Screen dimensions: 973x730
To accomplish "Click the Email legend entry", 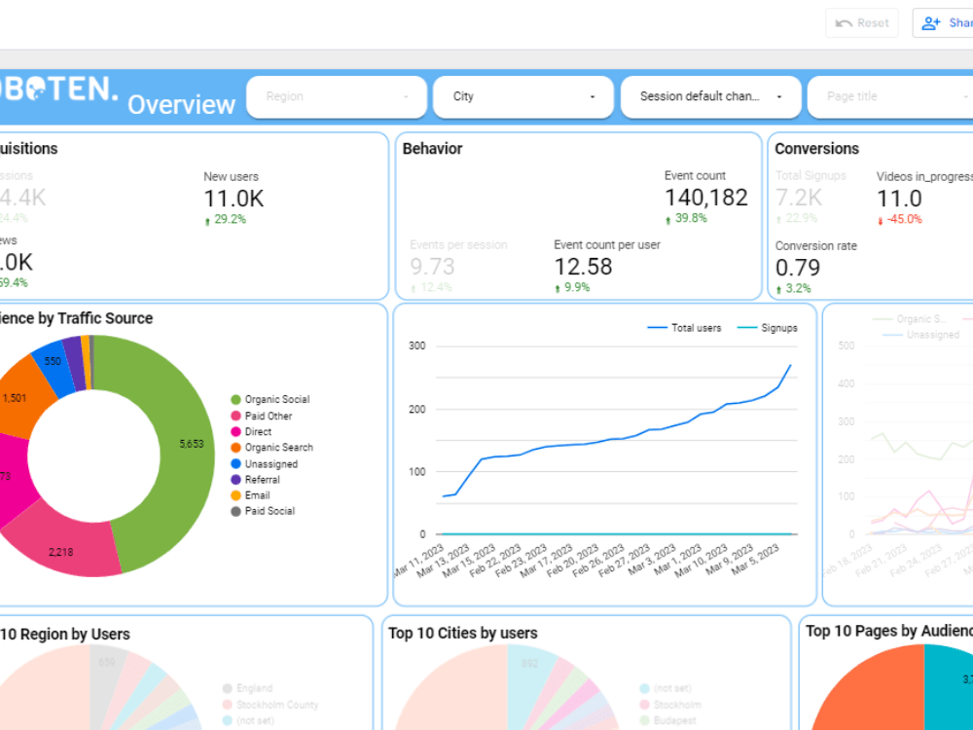I will 250,495.
